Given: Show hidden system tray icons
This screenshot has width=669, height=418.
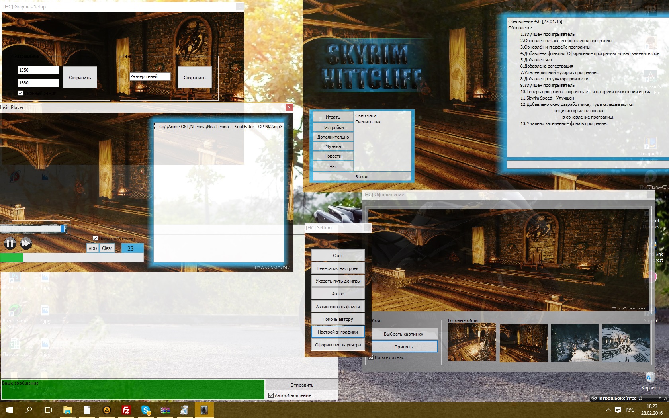Looking at the screenshot, I should (608, 410).
